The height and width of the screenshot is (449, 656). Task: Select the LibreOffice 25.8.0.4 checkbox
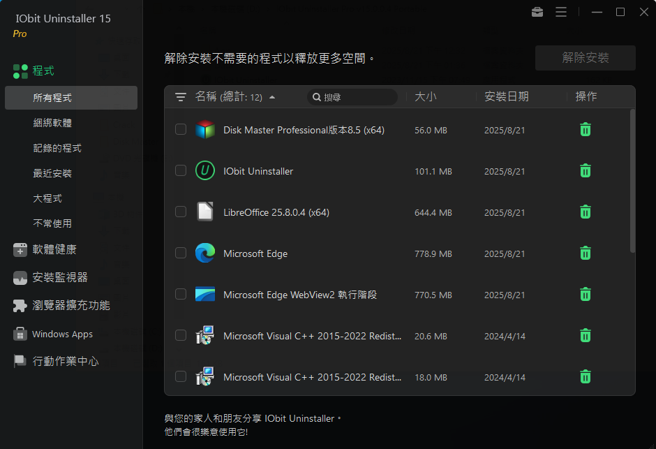coord(181,212)
